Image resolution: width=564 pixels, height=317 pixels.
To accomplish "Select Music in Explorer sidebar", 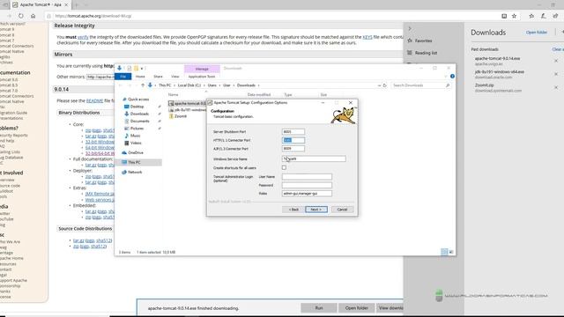I will pos(135,136).
